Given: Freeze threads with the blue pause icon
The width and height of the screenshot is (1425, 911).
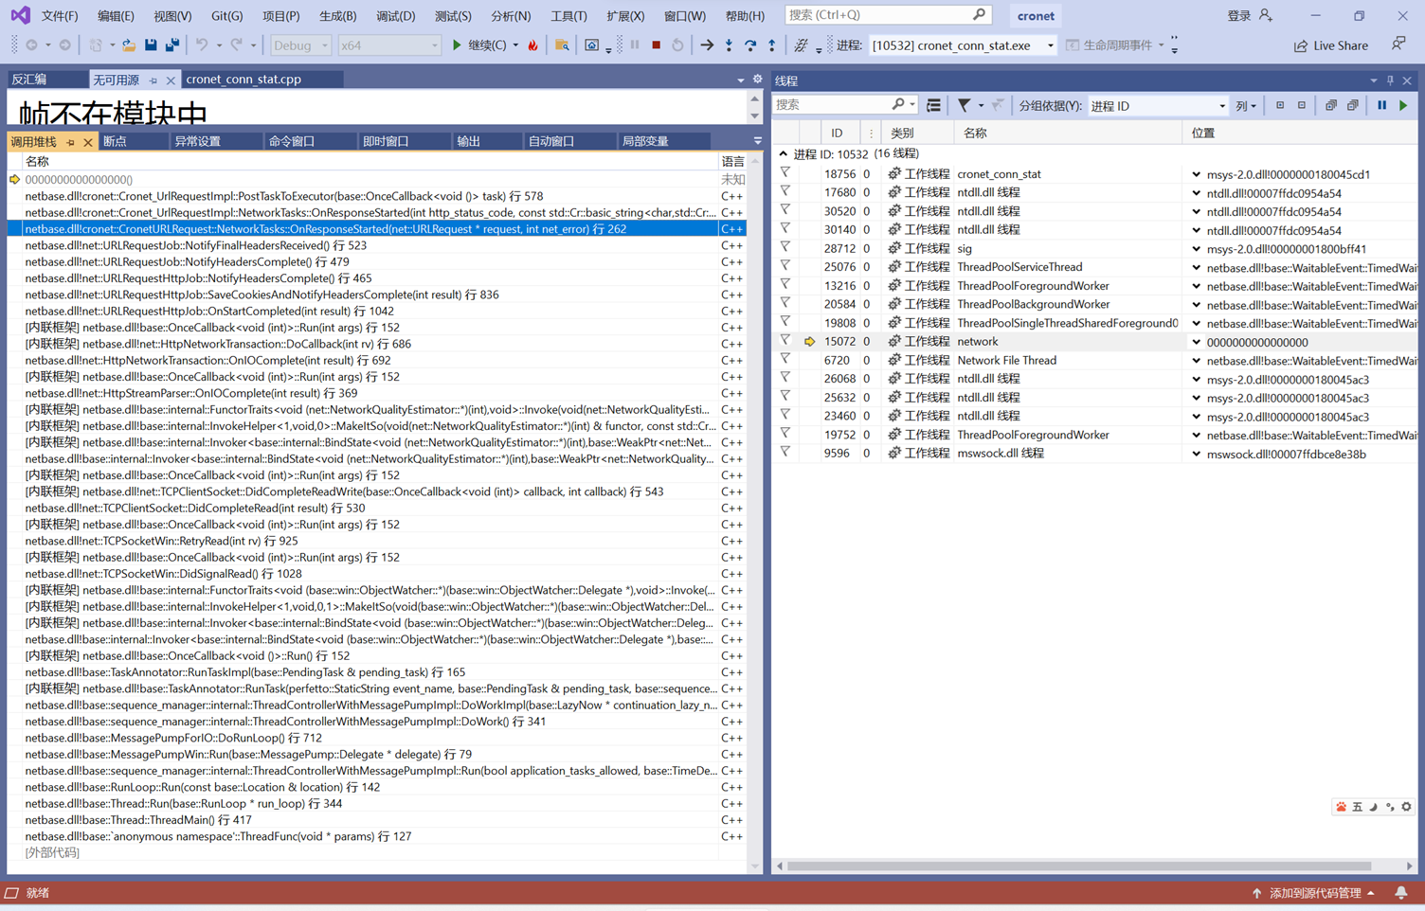Looking at the screenshot, I should coord(1382,106).
